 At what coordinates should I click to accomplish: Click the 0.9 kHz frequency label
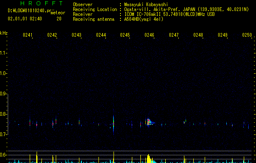(x=3, y=94)
